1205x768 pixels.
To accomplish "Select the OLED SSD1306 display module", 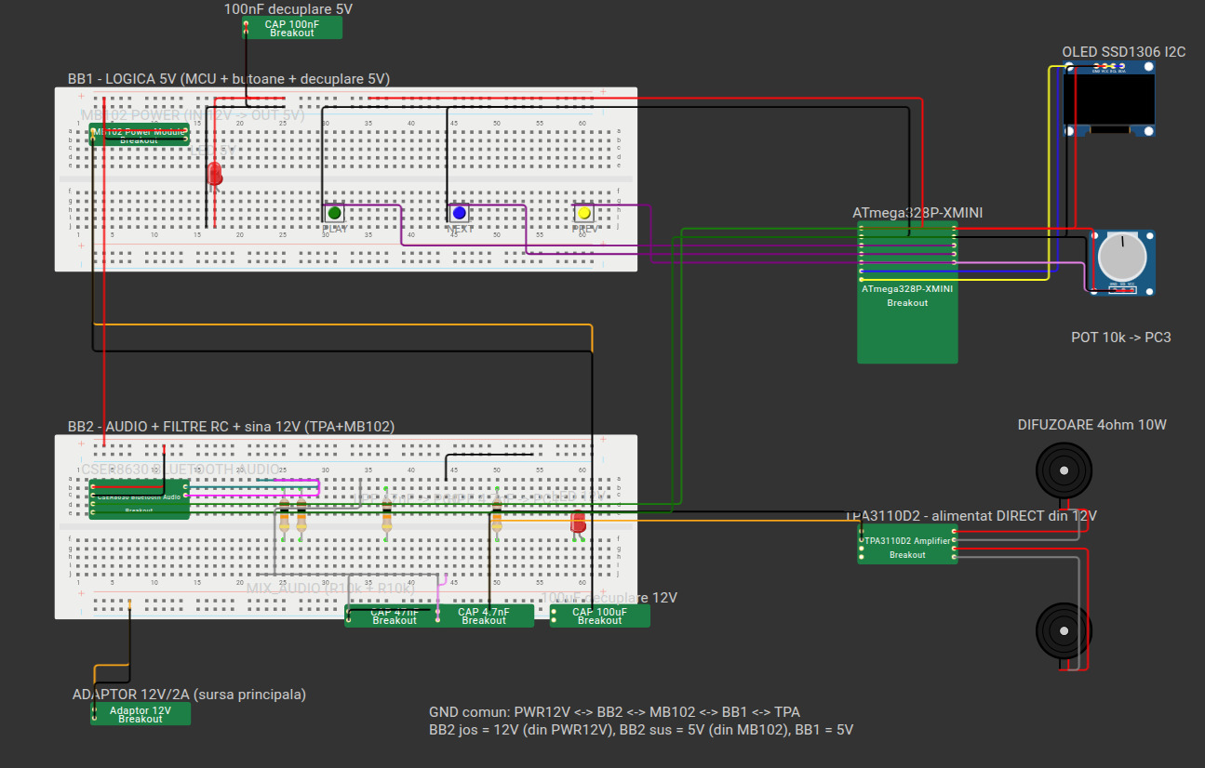I will pos(1109,99).
